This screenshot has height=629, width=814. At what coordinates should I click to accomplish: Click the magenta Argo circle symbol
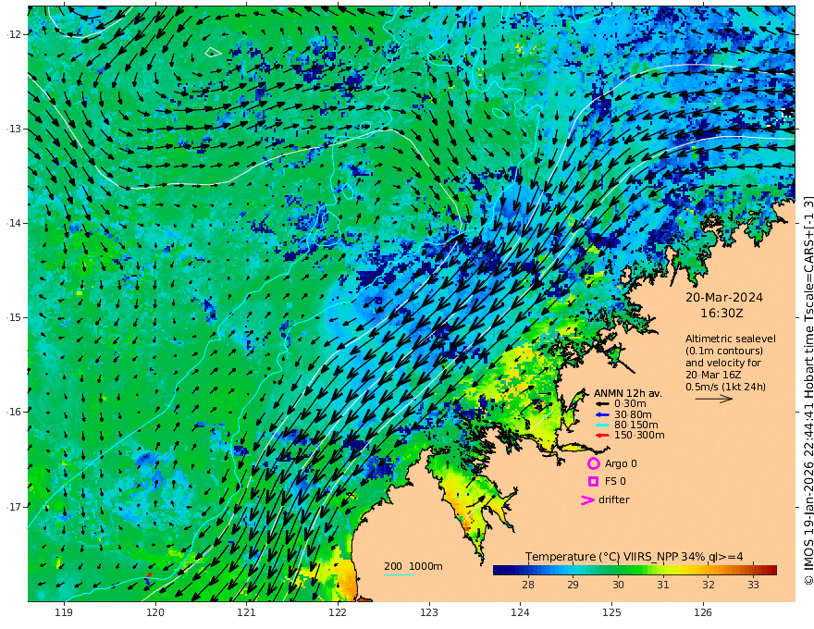click(x=593, y=463)
